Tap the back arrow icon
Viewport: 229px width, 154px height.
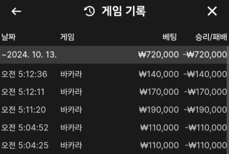coord(16,11)
